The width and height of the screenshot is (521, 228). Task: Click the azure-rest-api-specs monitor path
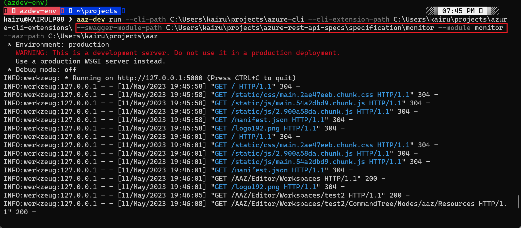tap(300, 28)
